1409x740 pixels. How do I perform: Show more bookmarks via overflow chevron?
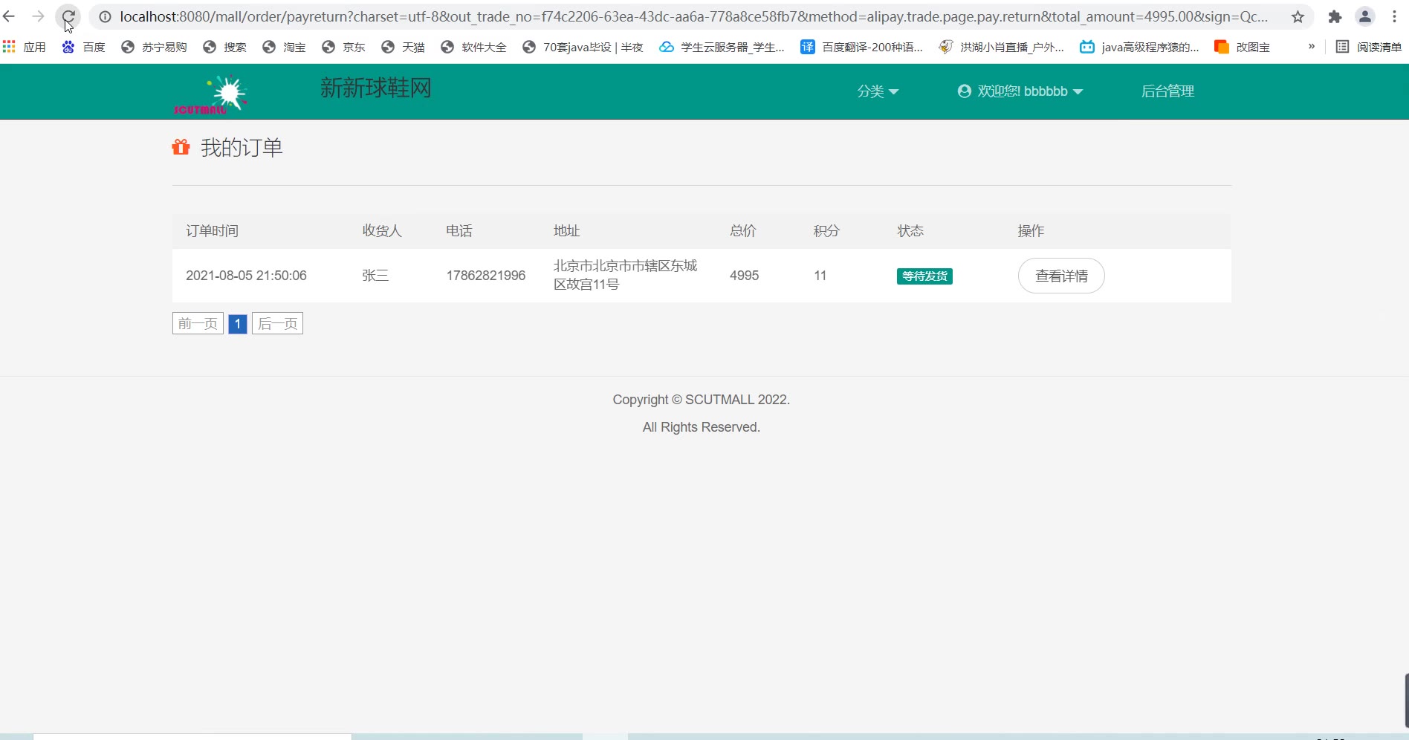tap(1312, 47)
